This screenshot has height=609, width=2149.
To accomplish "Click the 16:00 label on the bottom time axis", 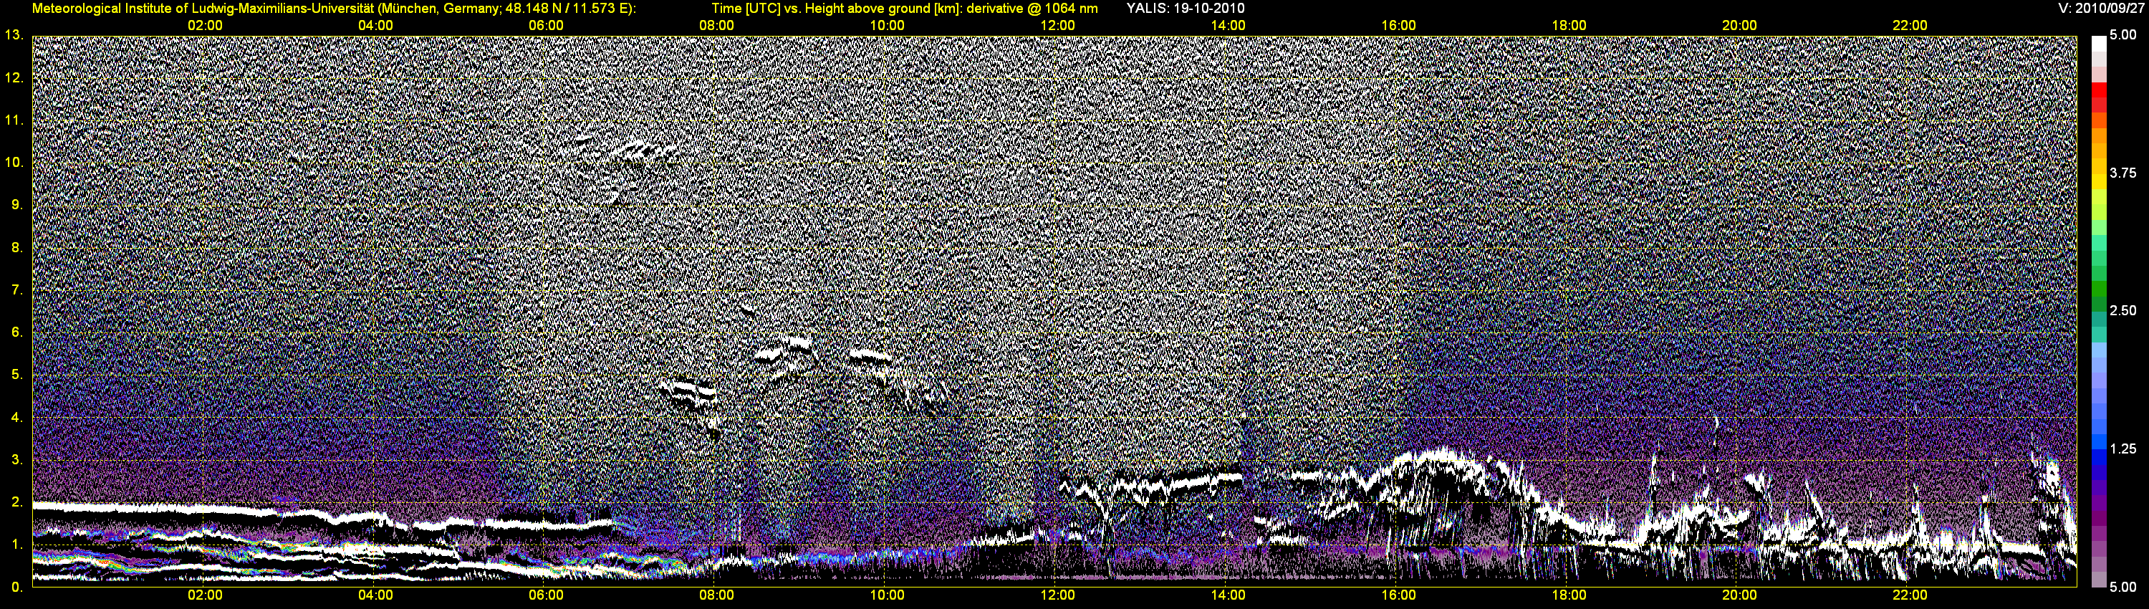I will [x=1398, y=595].
